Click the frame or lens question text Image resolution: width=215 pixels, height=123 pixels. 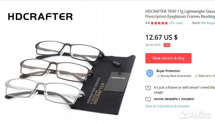click(184, 90)
